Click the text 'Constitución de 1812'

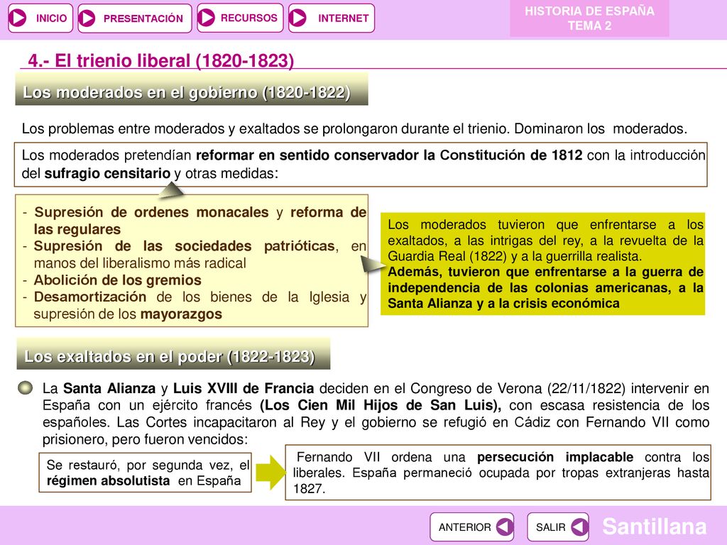(x=511, y=155)
